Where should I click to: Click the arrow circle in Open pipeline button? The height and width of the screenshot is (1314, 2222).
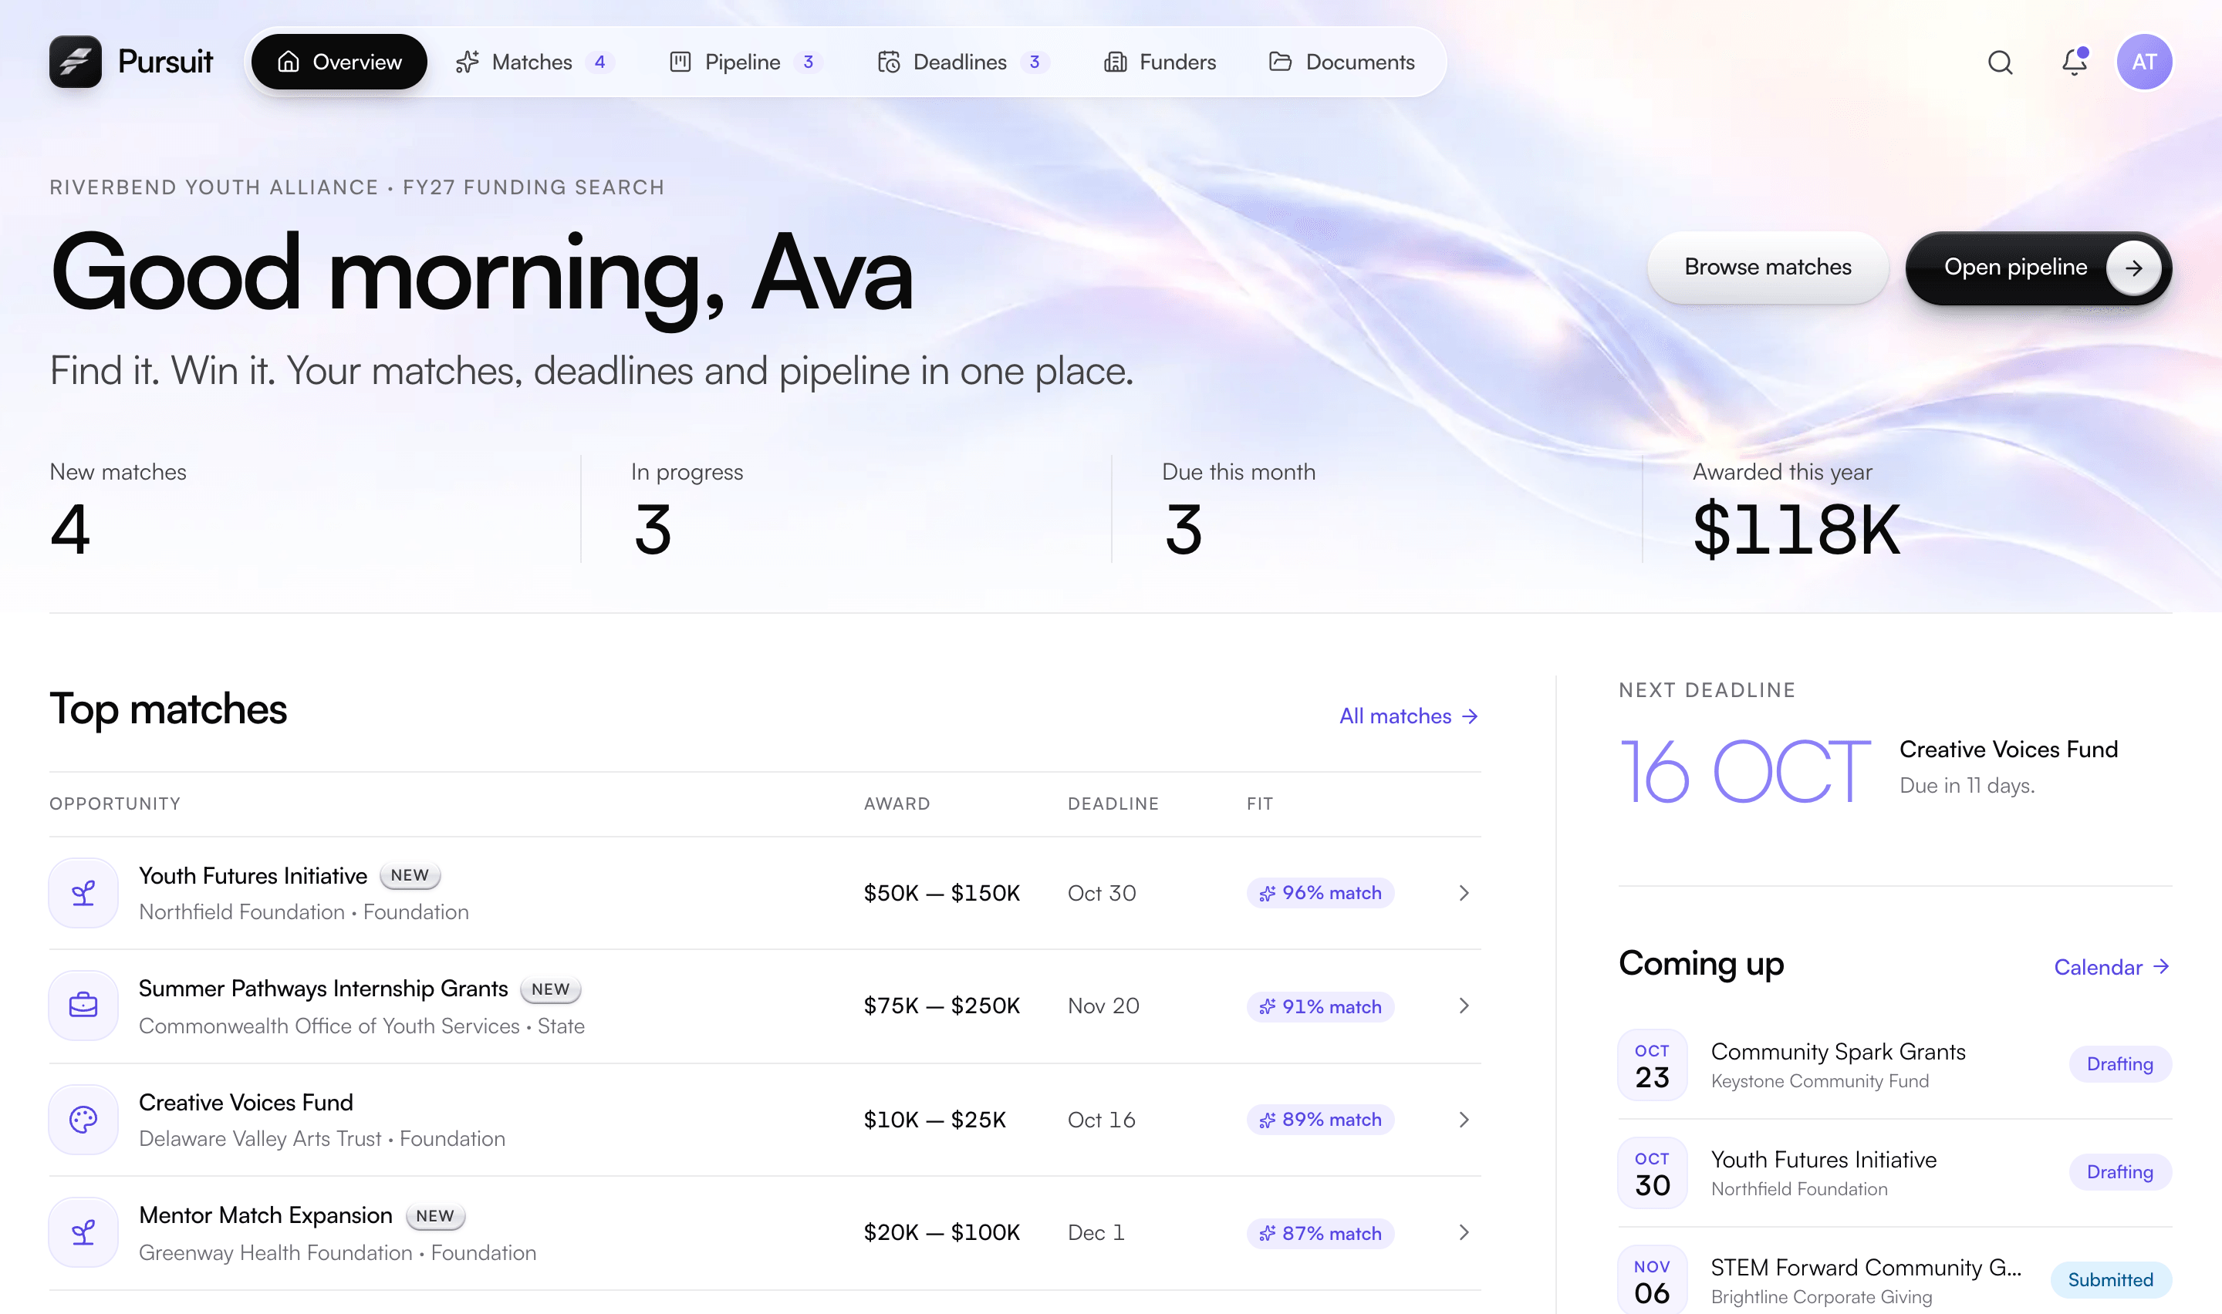click(2133, 268)
